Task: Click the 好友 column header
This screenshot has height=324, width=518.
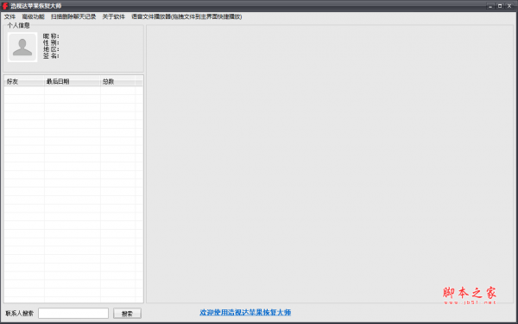Action: (24, 81)
